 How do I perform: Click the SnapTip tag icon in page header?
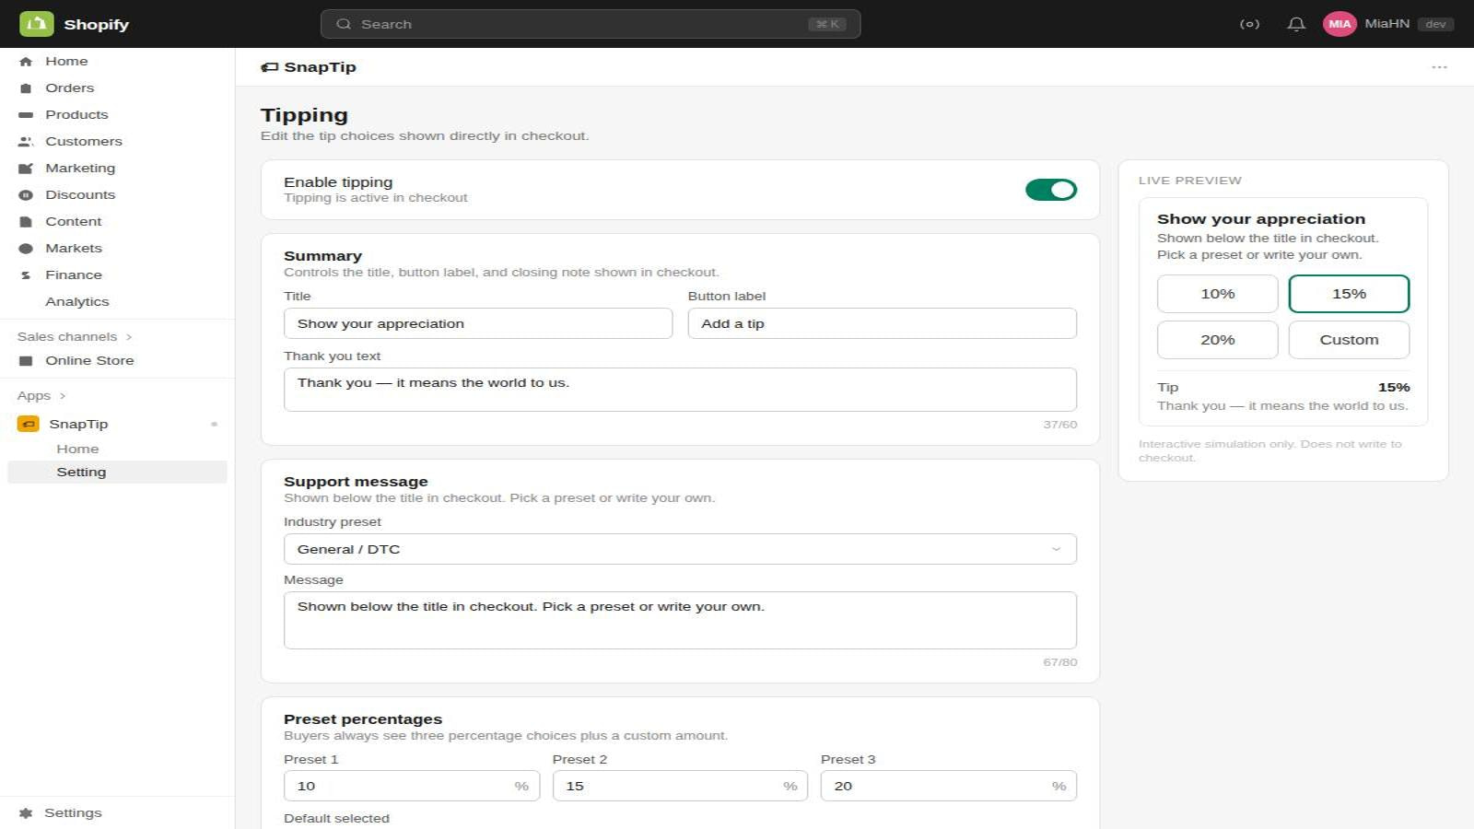(269, 67)
